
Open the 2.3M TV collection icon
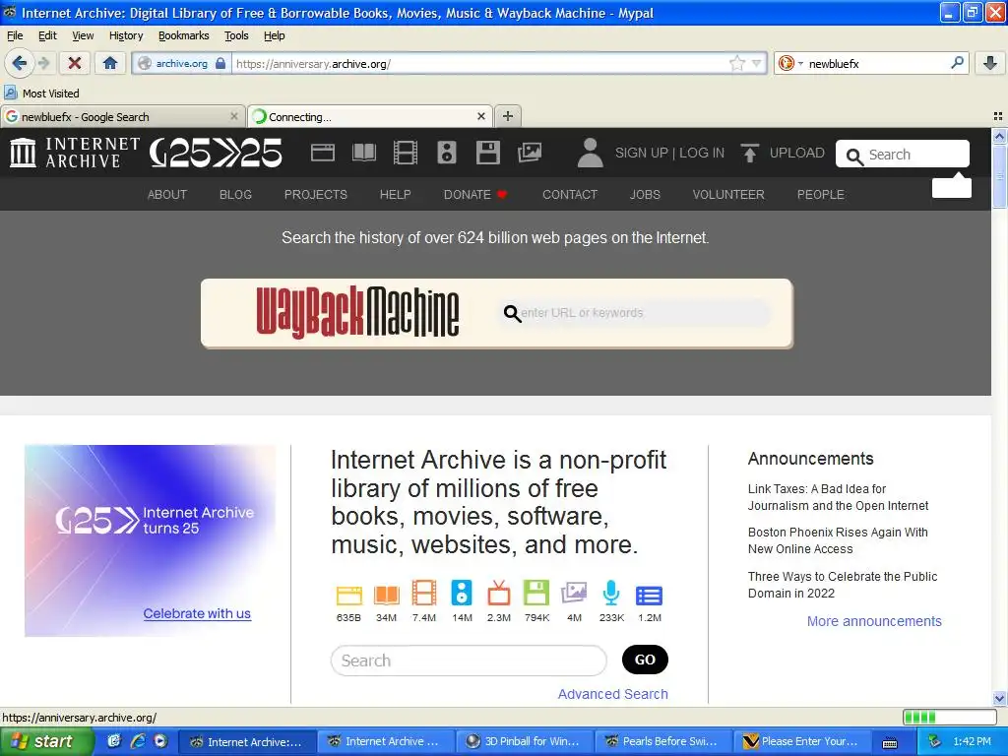tap(499, 593)
